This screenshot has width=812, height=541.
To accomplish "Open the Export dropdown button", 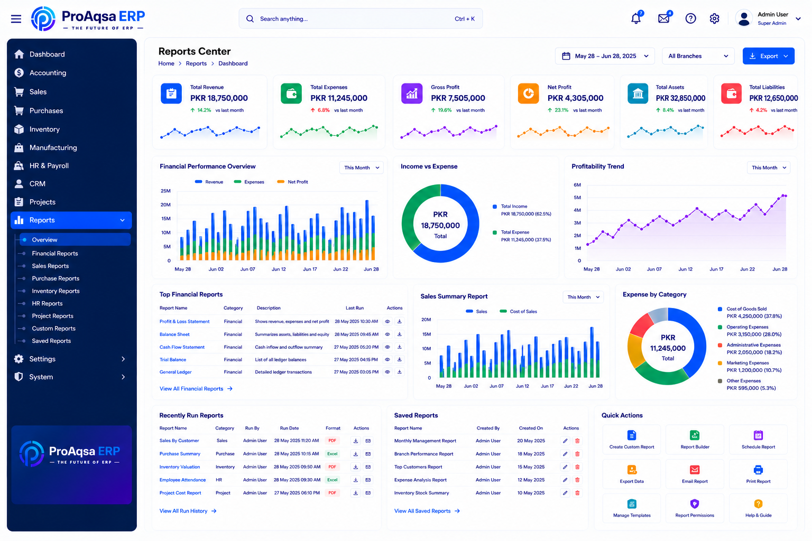I will pos(769,56).
